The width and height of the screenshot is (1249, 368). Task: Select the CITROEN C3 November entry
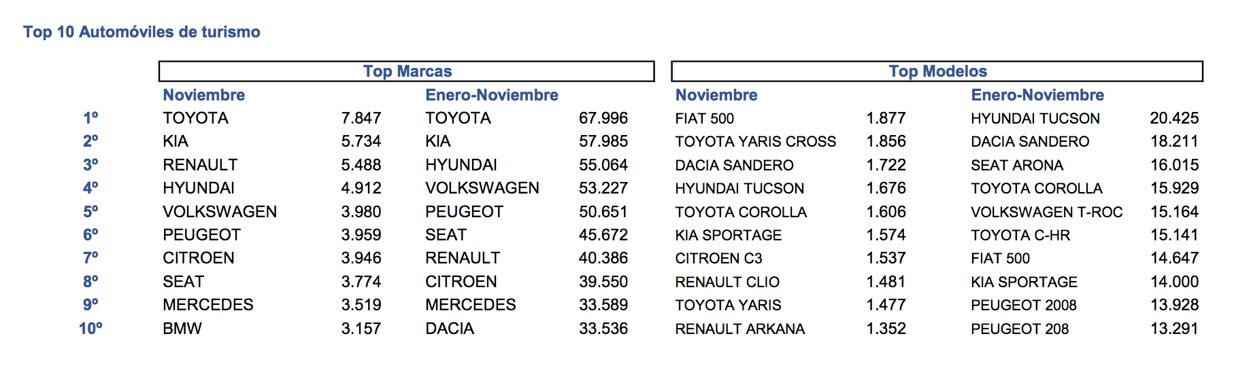(x=719, y=259)
